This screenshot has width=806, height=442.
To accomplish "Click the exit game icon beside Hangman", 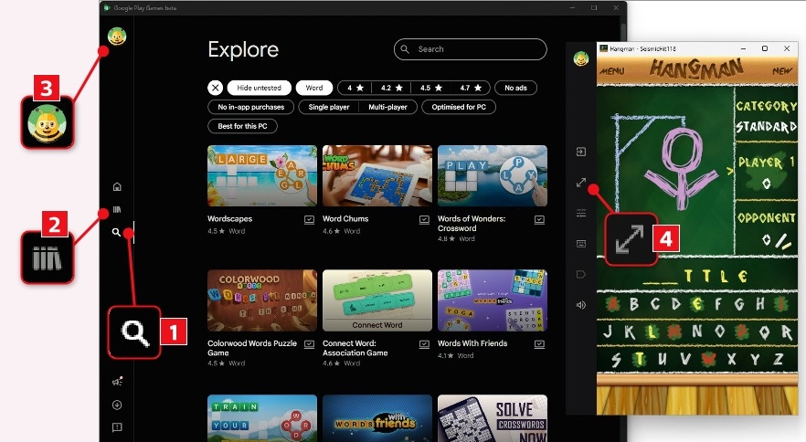I will pos(581,152).
